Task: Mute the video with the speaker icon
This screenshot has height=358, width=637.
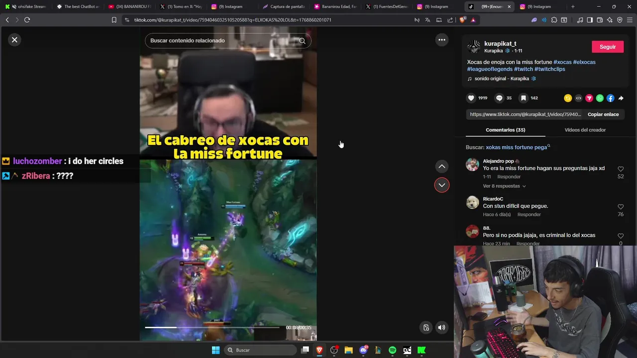Action: click(x=441, y=327)
